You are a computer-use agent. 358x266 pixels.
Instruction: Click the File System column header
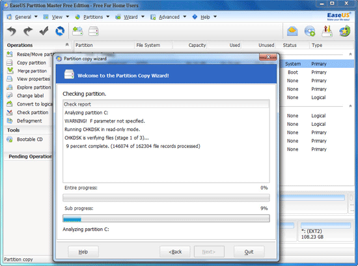point(153,45)
